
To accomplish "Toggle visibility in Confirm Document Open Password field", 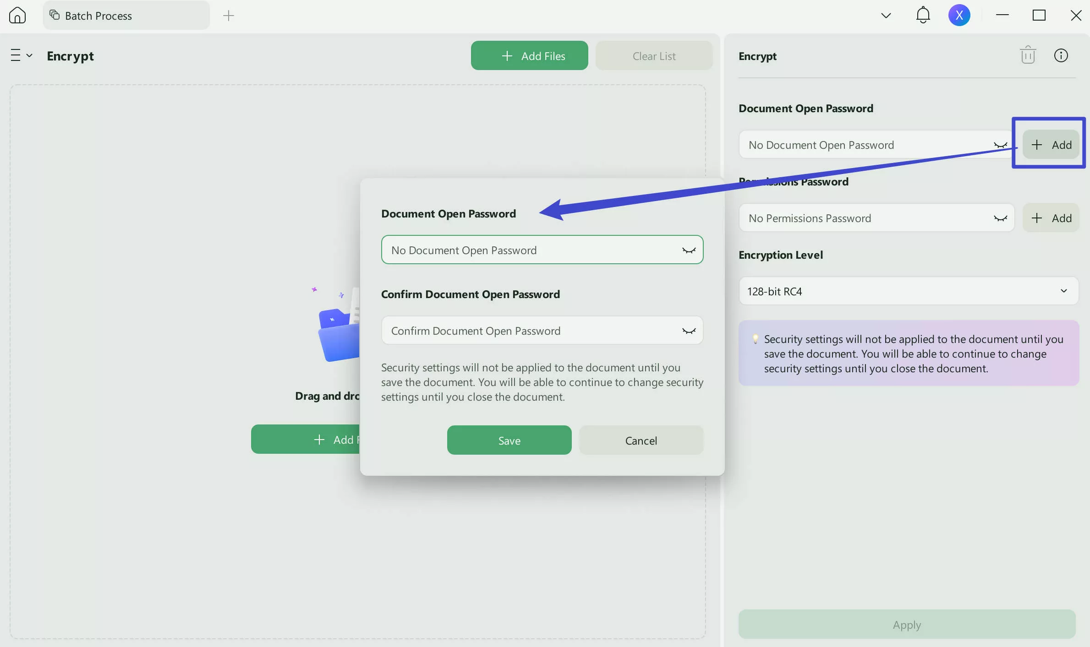I will [x=689, y=331].
